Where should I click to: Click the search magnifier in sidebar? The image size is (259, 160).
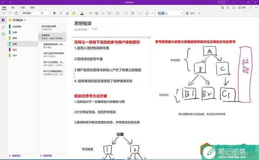coord(3,27)
